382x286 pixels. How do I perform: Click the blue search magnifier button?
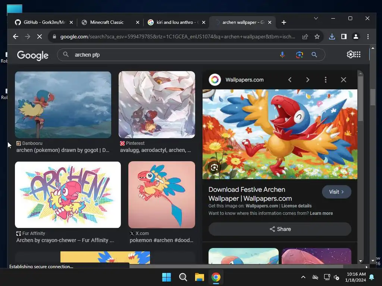[x=314, y=55]
